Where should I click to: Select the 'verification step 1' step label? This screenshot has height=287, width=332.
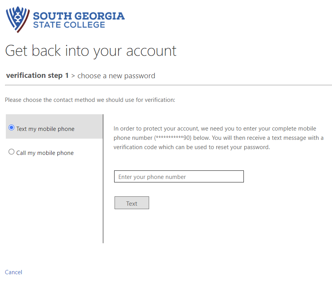37,76
